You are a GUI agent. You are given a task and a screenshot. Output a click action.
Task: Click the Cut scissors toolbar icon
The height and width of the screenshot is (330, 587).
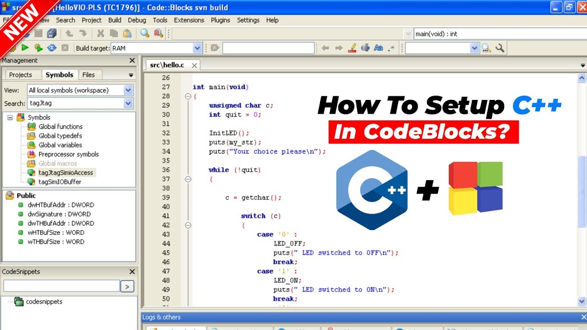pos(100,33)
